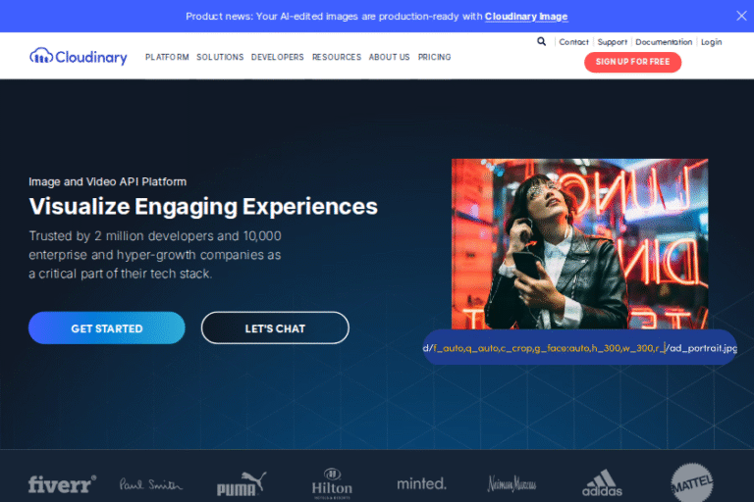
Task: Click the Adidas logo
Action: [x=602, y=483]
